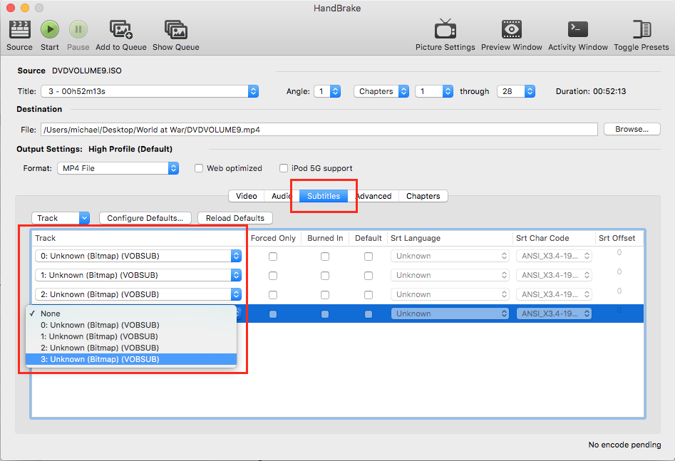The height and width of the screenshot is (461, 675).
Task: Choose 2: Unknown (Bitmap) in popup menu
Action: 131,348
